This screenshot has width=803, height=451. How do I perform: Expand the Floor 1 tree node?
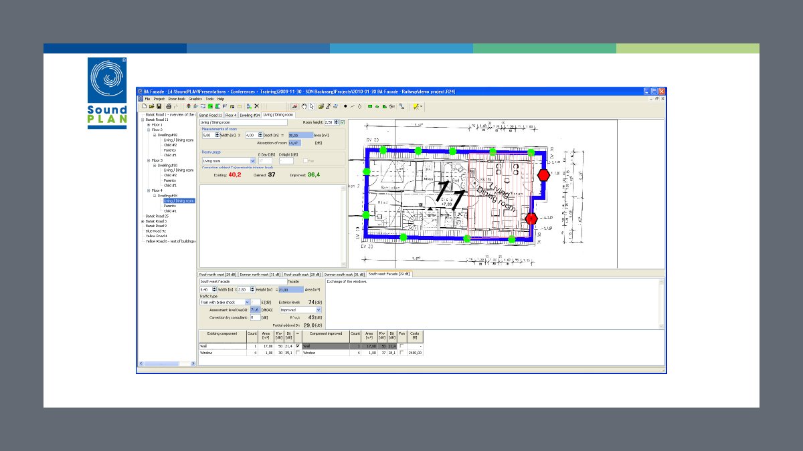click(148, 125)
